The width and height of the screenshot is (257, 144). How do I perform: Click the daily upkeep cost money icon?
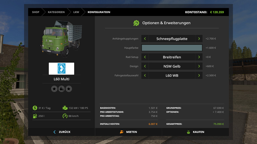click(x=34, y=108)
